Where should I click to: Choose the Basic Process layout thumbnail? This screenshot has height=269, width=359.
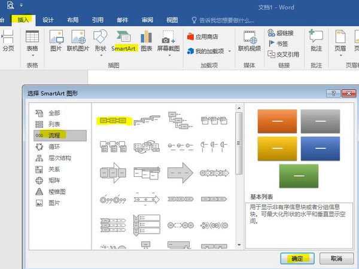(113, 120)
